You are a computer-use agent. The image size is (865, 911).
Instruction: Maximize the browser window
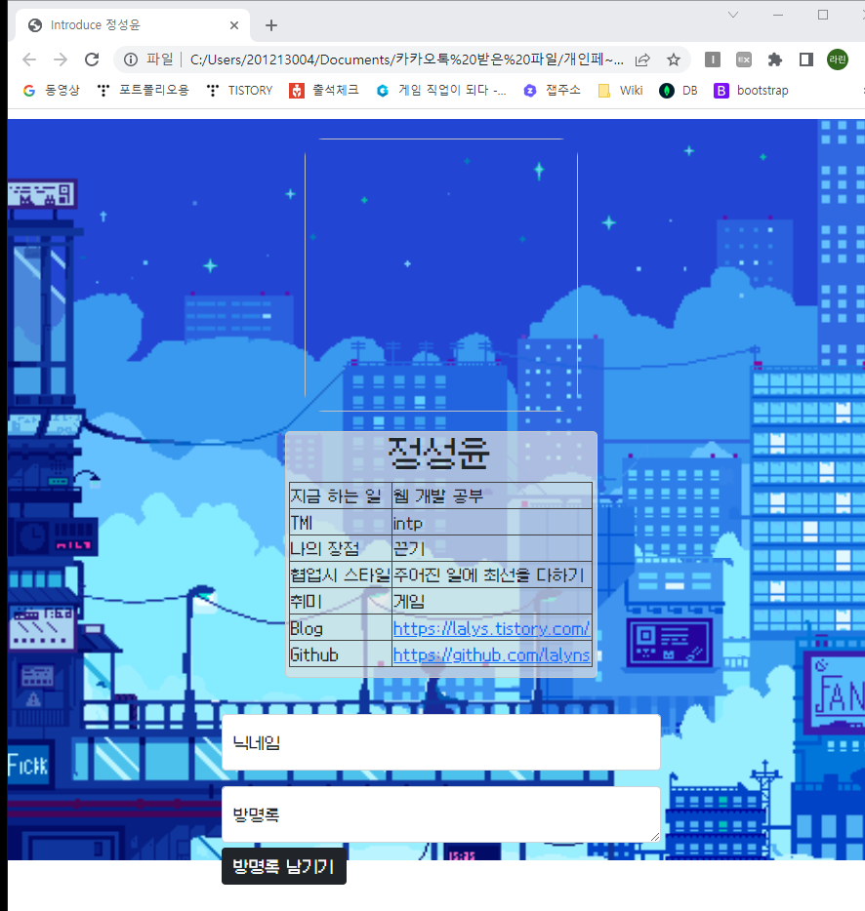tap(823, 15)
